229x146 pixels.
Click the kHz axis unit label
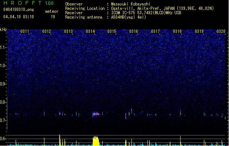(x=3, y=30)
